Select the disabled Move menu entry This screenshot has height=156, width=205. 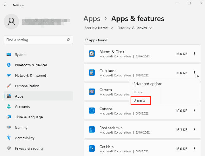pyautogui.click(x=138, y=92)
